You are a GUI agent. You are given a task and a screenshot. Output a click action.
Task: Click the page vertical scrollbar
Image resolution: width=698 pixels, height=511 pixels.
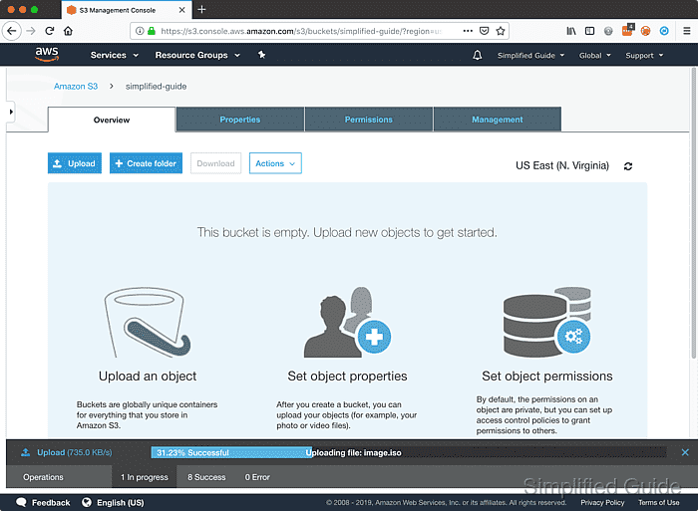694,213
